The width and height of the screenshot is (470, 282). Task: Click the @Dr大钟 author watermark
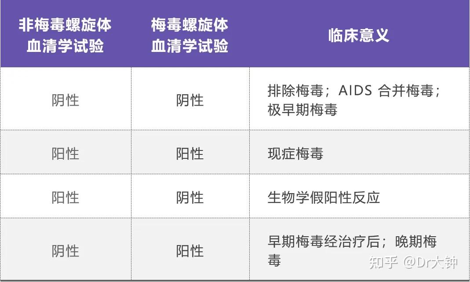point(430,262)
